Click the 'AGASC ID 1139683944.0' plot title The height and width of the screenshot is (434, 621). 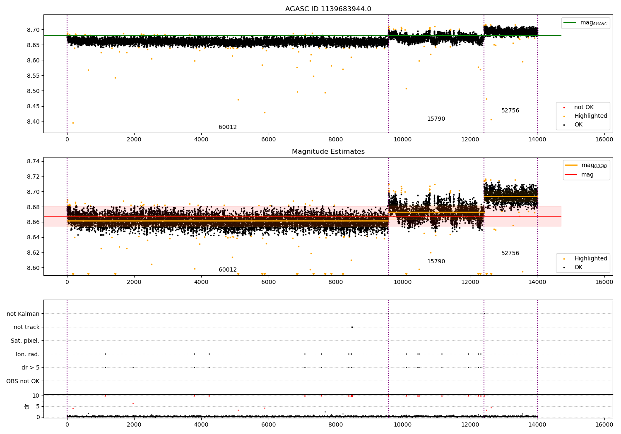[328, 9]
